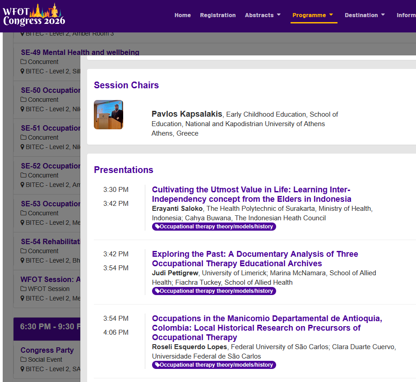Image resolution: width=416 pixels, height=382 pixels.
Task: Open Exploring the Past documentary analysis presentation
Action: click(x=255, y=259)
